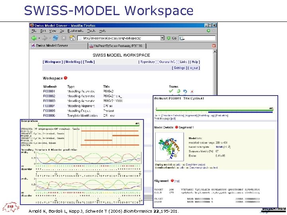This screenshot has height=215, width=287.
Task: Open the template 1h1r8 link
Action: 219,147
